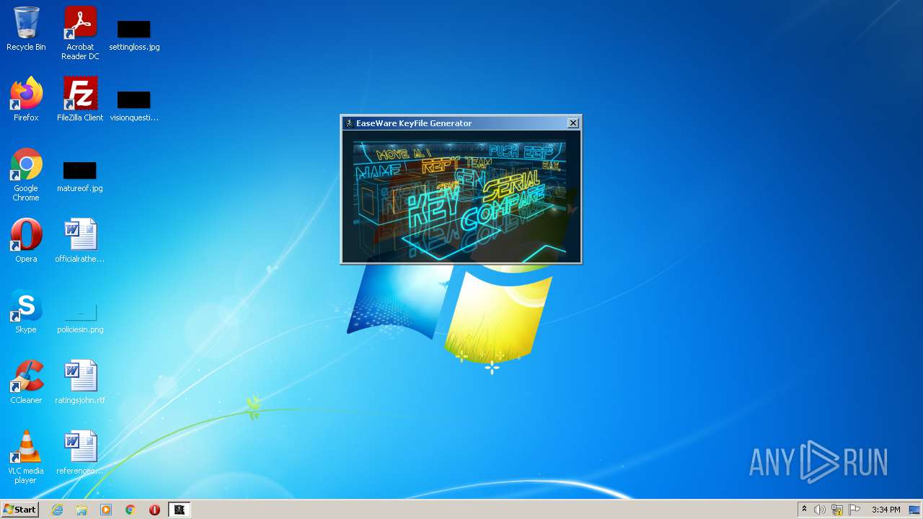The height and width of the screenshot is (519, 923).
Task: Select the referenceo... Word document
Action: point(80,453)
